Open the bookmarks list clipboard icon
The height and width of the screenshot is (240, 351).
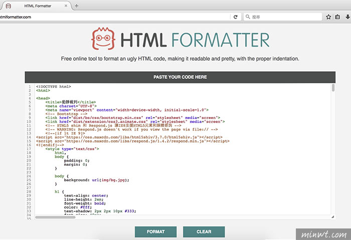337,17
